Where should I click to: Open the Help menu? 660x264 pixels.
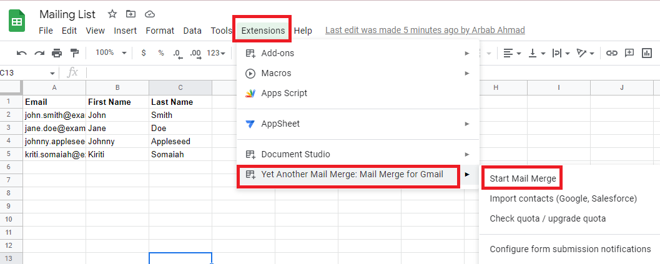coord(303,31)
